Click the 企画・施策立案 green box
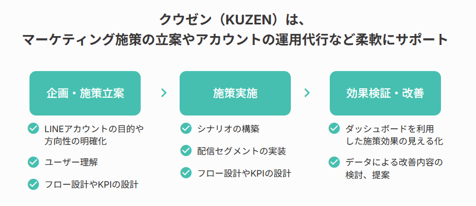The height and width of the screenshot is (206, 476). [85, 93]
